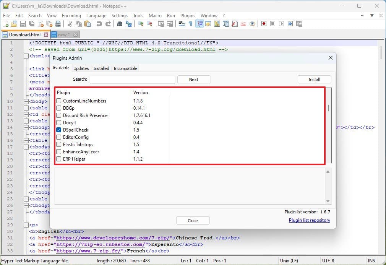Switch to the Installed tab
386x265 pixels.
point(101,68)
